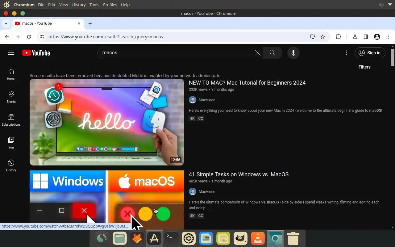
Task: Open the Filters button
Action: 364,67
